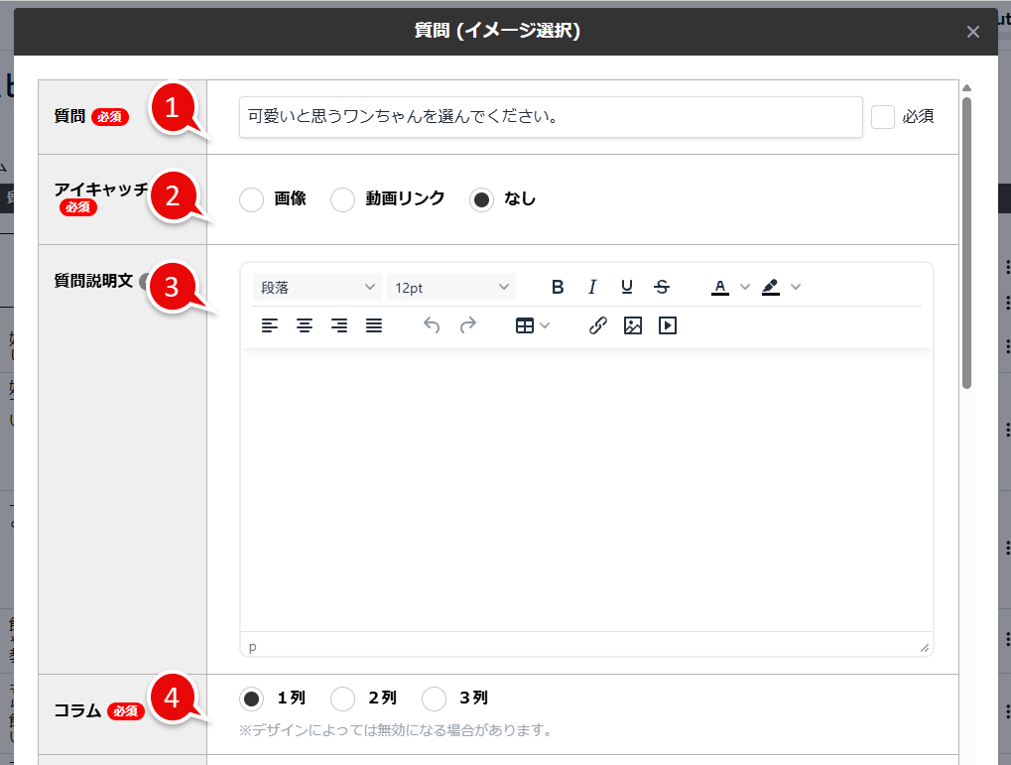Undo the last edit in the description editor
1011x765 pixels.
point(432,324)
